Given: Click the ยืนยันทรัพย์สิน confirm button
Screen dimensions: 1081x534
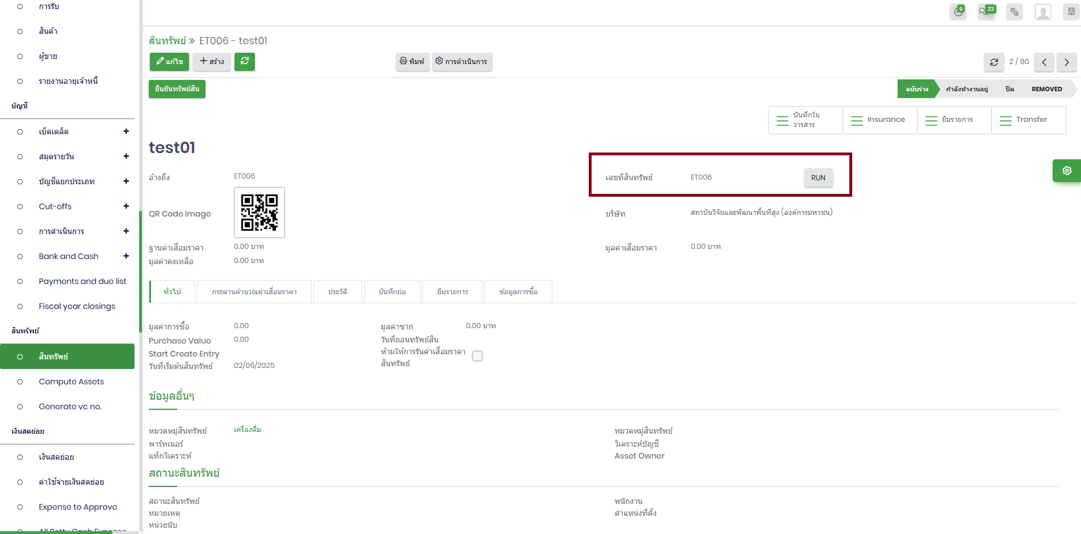Looking at the screenshot, I should [x=177, y=89].
